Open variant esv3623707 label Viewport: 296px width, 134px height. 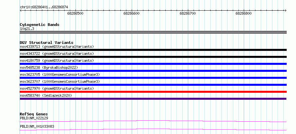pos(60,81)
